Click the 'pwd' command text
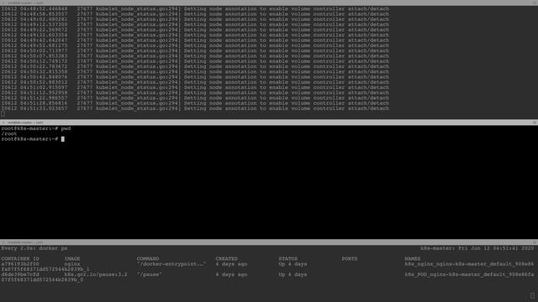 point(66,128)
